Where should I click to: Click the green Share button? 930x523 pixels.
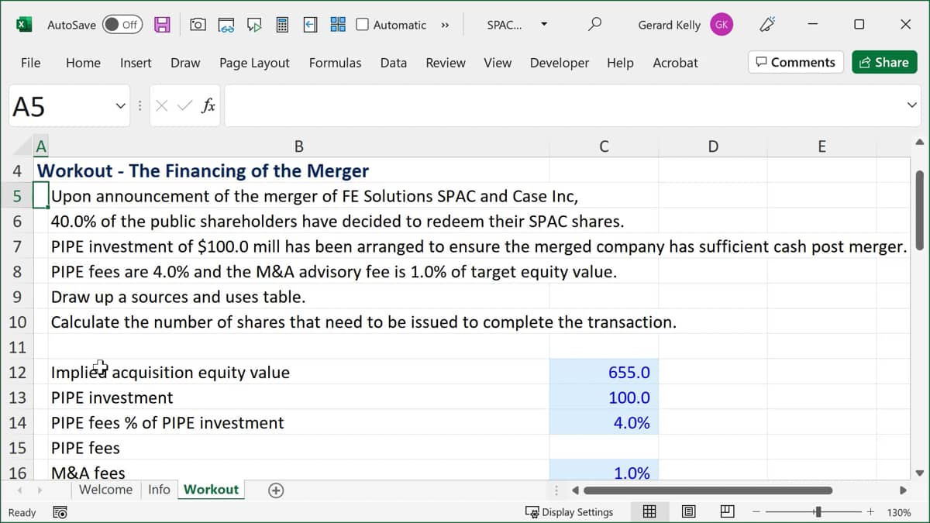pos(884,63)
